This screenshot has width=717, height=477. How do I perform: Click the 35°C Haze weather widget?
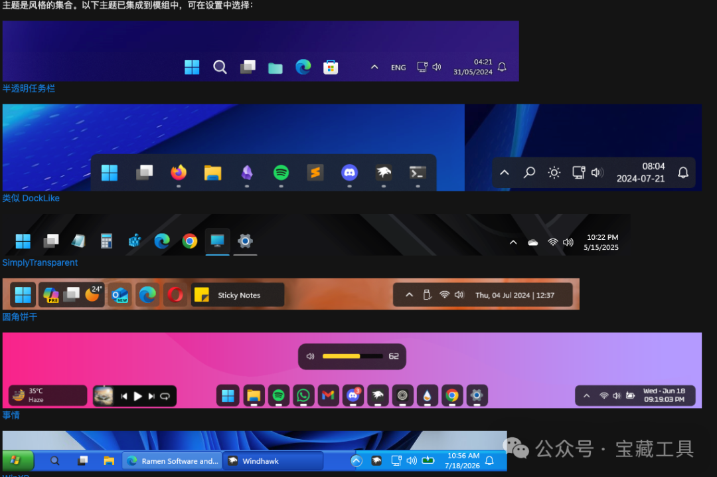point(48,395)
